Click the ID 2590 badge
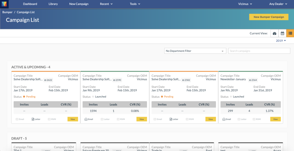Screen dimensions: 294x151 pyautogui.click(x=117, y=80)
